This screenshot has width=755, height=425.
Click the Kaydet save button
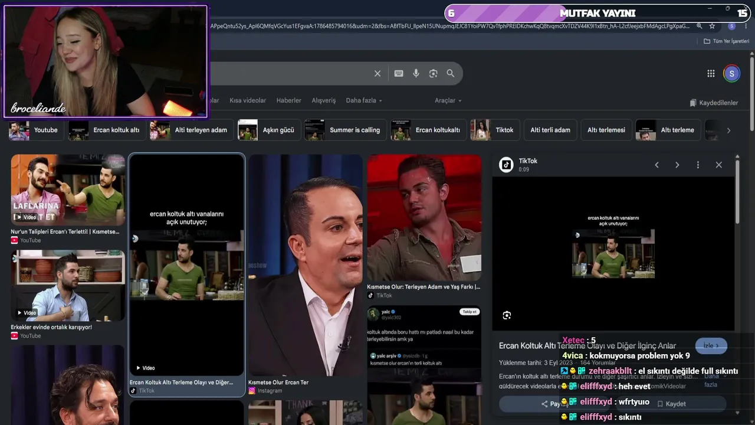[671, 404]
